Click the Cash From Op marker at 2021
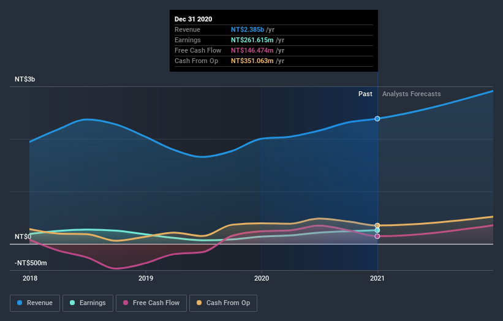 pos(377,225)
